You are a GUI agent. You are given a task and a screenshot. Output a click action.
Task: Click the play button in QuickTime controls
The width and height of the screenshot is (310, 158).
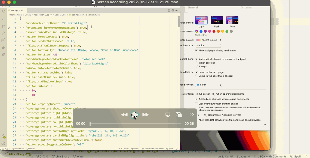[135, 115]
